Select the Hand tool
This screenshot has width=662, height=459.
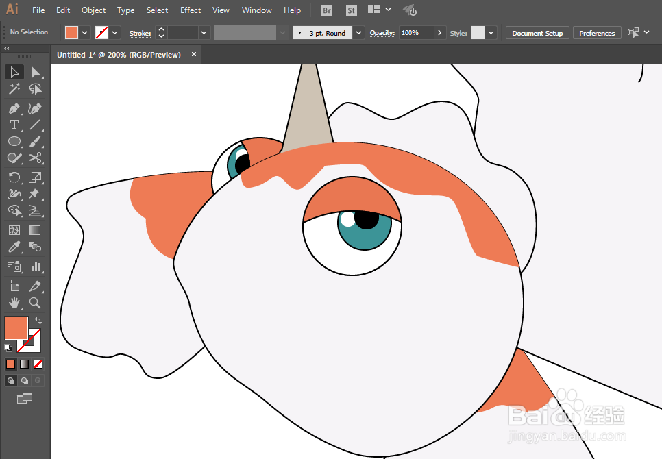pyautogui.click(x=14, y=303)
